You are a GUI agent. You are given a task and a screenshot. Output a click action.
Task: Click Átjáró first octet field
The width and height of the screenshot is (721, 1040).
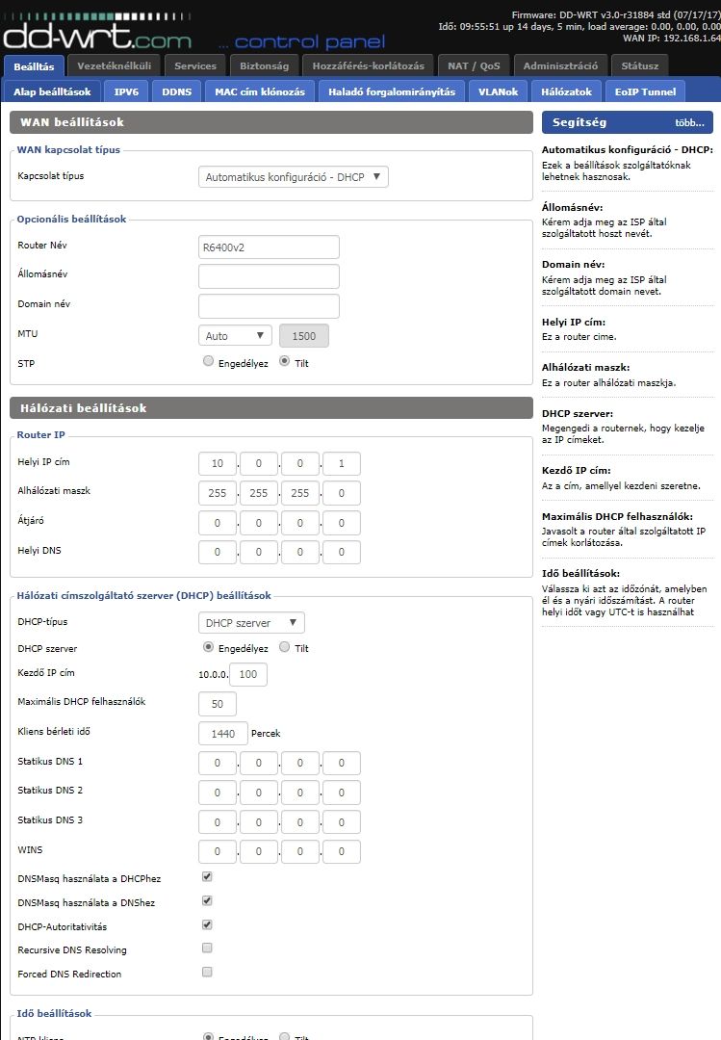[218, 523]
